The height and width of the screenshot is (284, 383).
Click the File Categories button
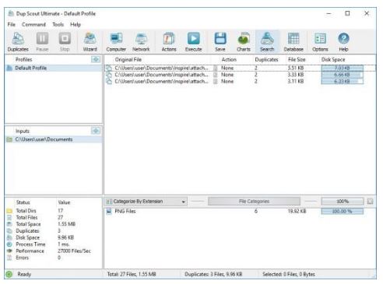(x=254, y=202)
